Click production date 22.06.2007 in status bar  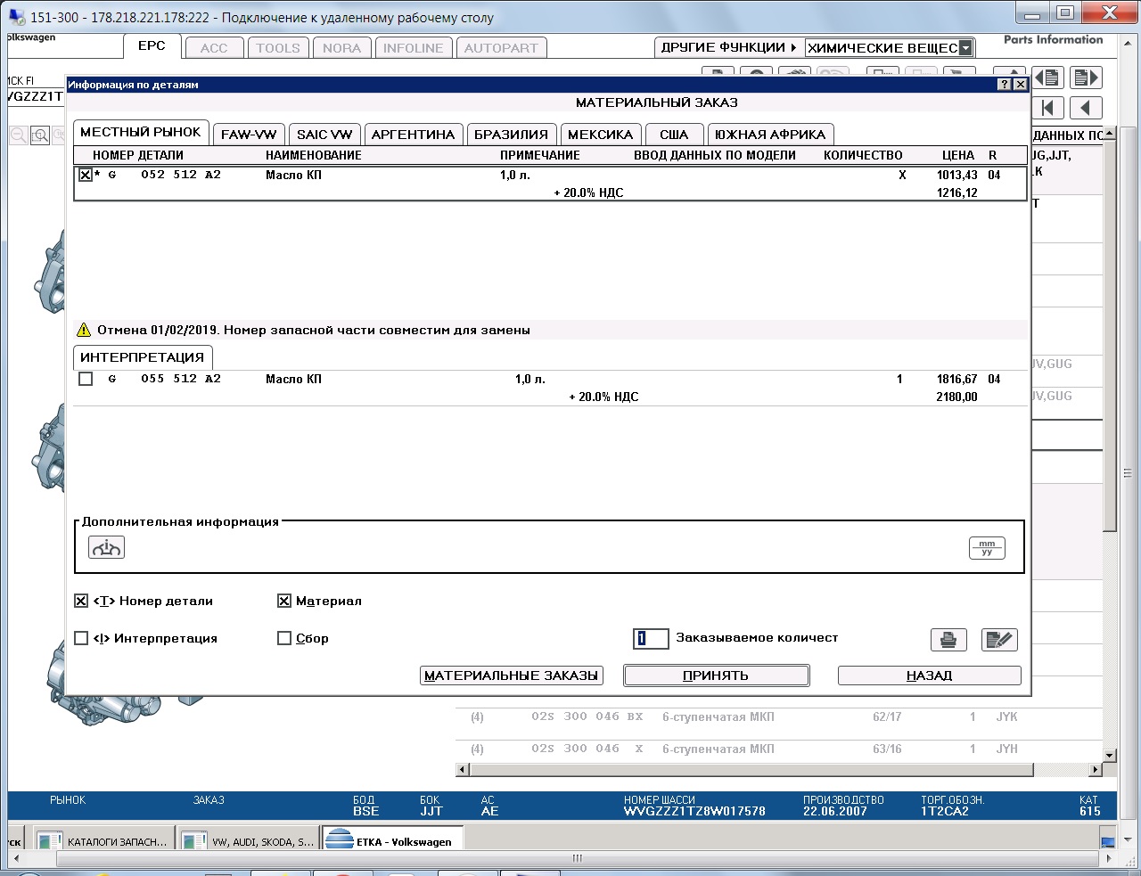[x=835, y=811]
